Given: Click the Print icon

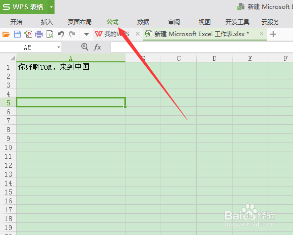Looking at the screenshot, I should pyautogui.click(x=39, y=34).
